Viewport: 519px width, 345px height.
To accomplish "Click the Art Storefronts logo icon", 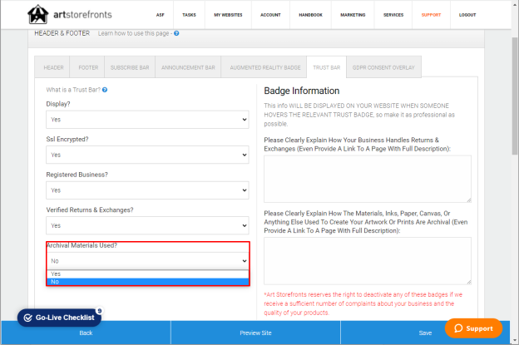I will pyautogui.click(x=37, y=14).
